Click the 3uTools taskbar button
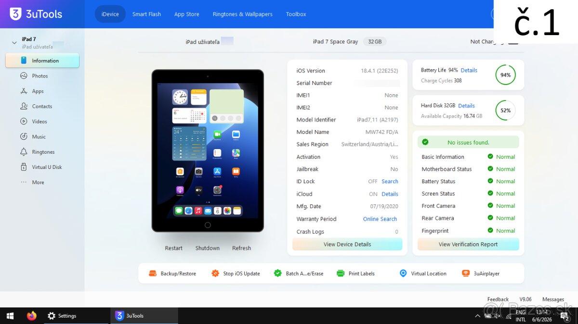Image resolution: width=578 pixels, height=324 pixels. pos(144,316)
